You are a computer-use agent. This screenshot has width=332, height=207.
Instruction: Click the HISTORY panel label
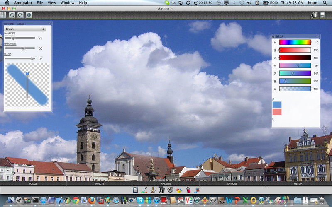(298, 183)
